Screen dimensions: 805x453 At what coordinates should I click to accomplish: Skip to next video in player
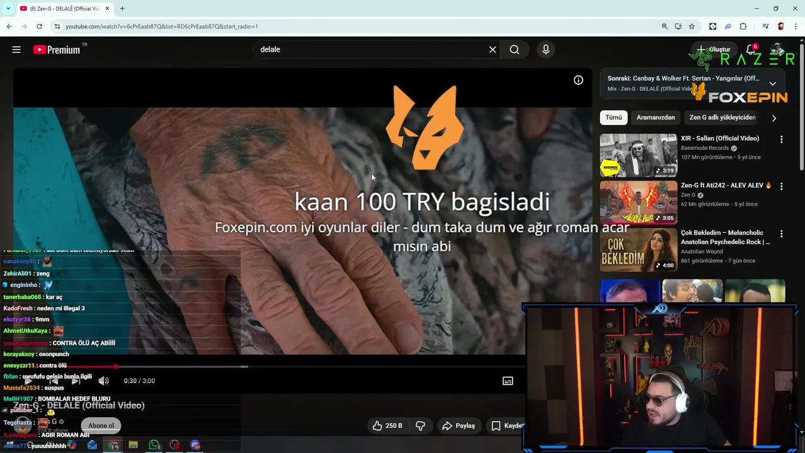coord(76,381)
